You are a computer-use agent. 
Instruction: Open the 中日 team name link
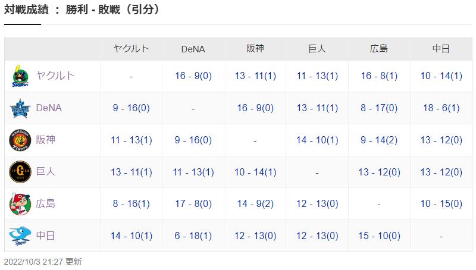pyautogui.click(x=46, y=236)
